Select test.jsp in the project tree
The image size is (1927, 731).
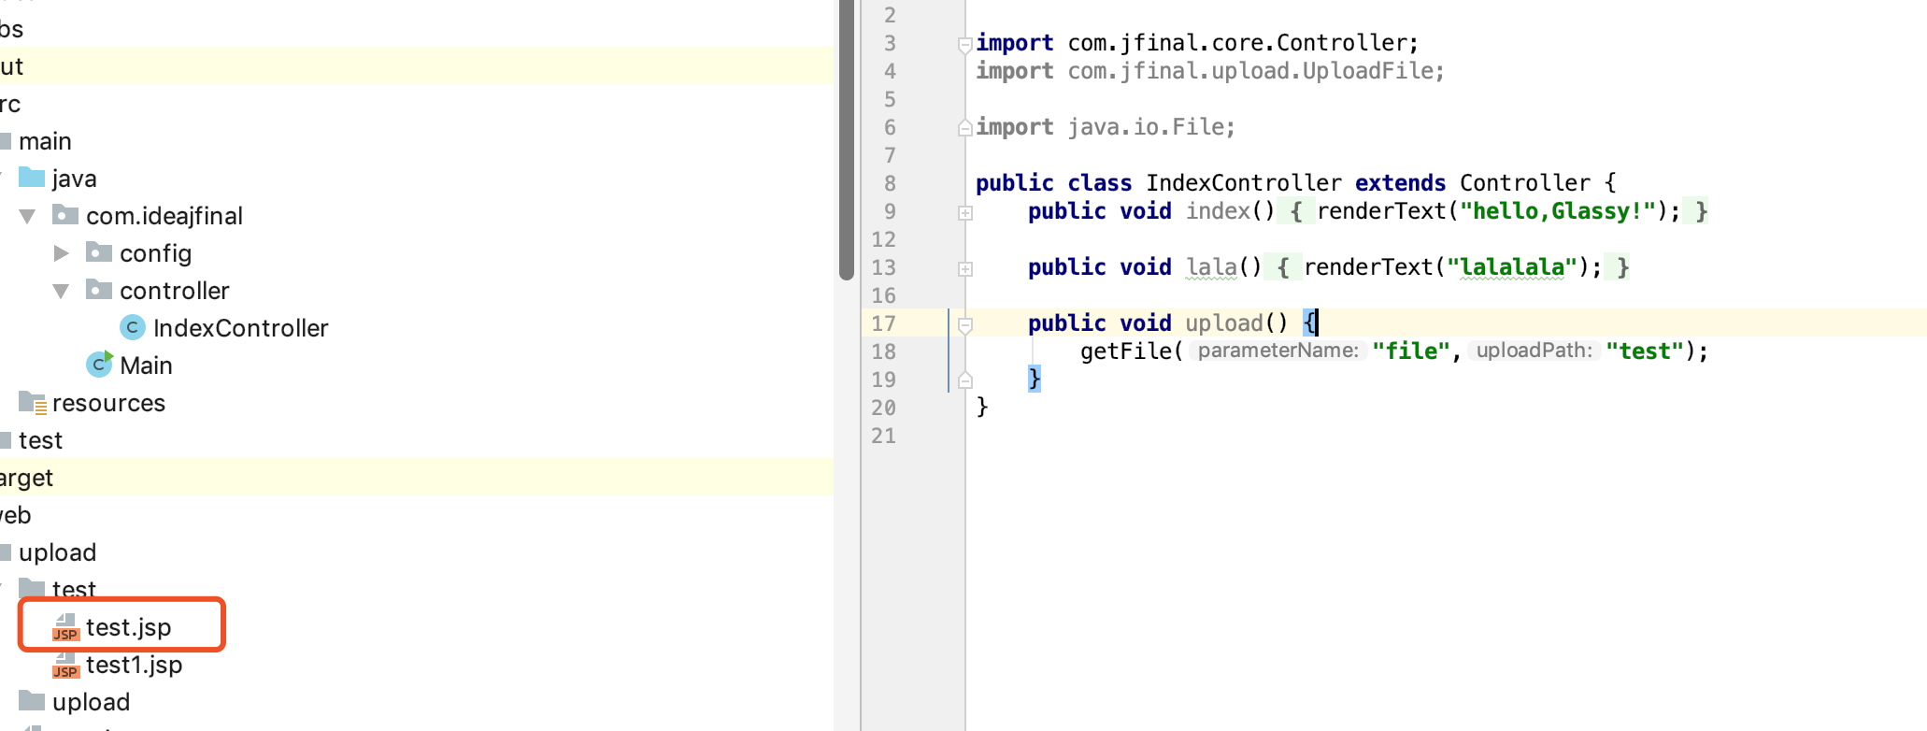128,627
